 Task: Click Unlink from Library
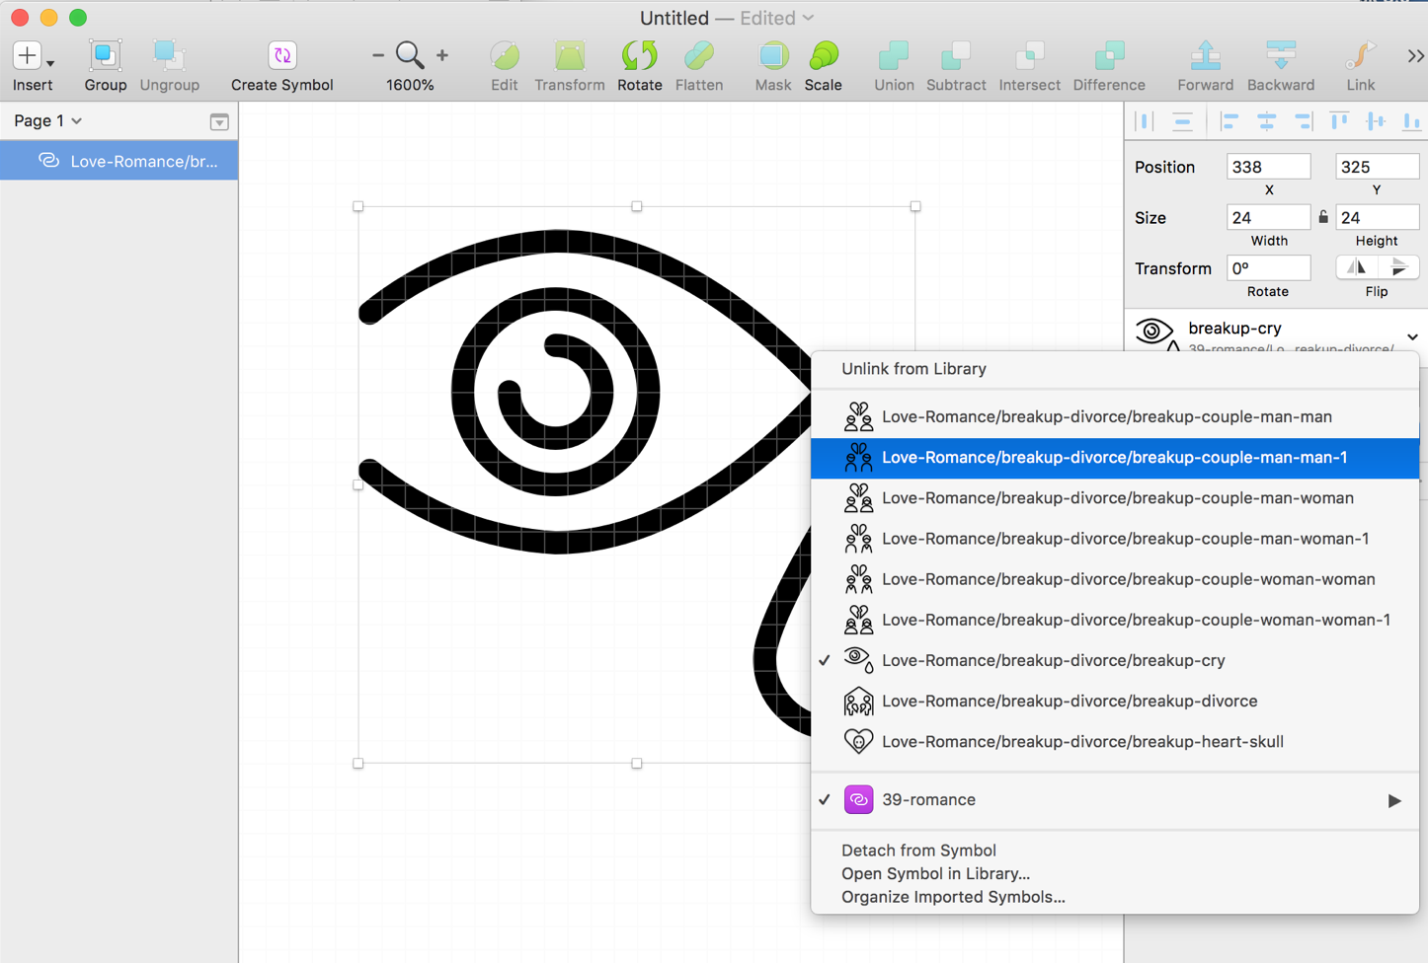[913, 369]
